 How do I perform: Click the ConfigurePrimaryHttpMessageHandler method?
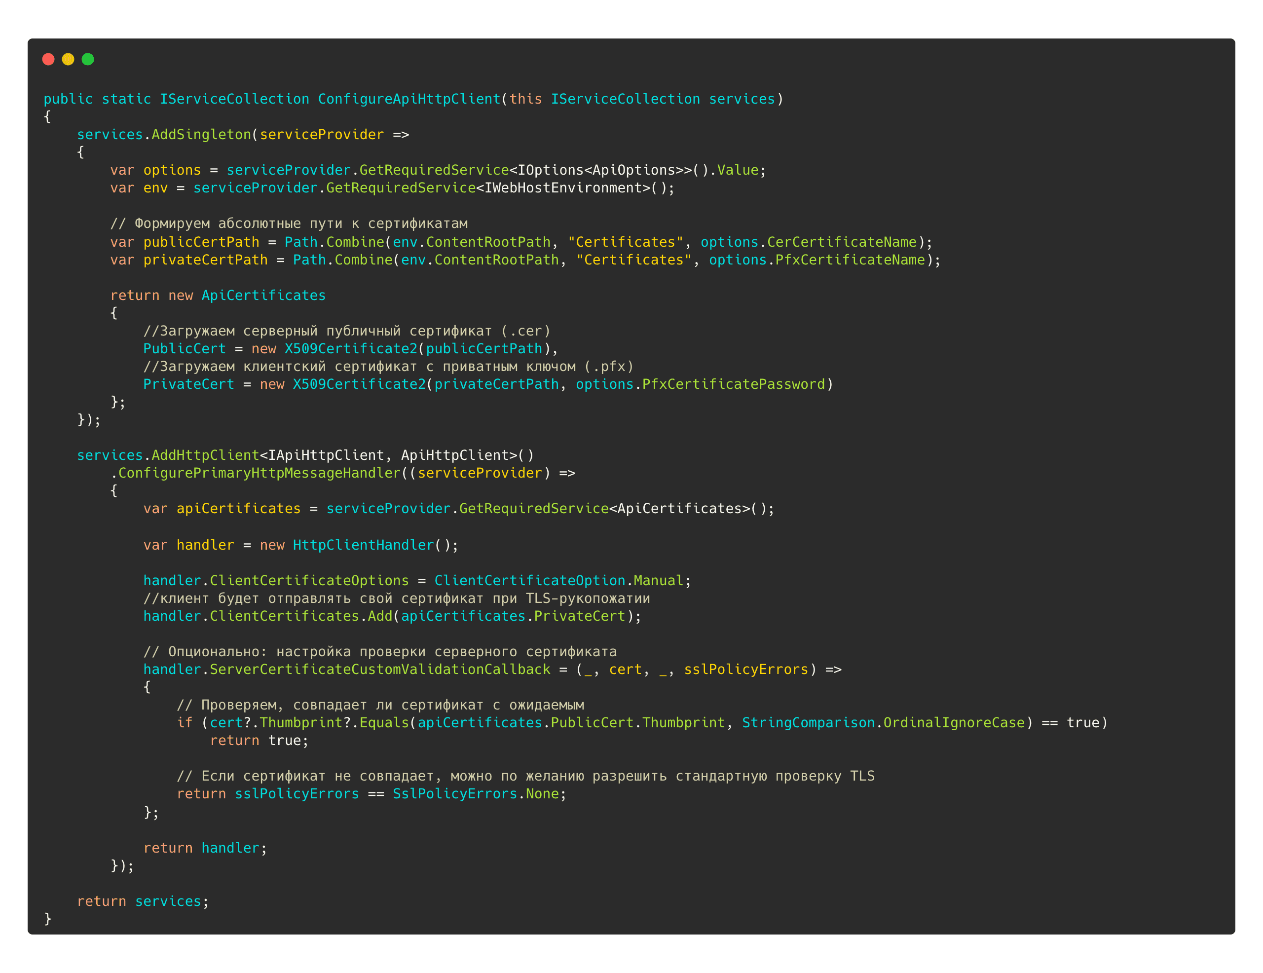259,473
